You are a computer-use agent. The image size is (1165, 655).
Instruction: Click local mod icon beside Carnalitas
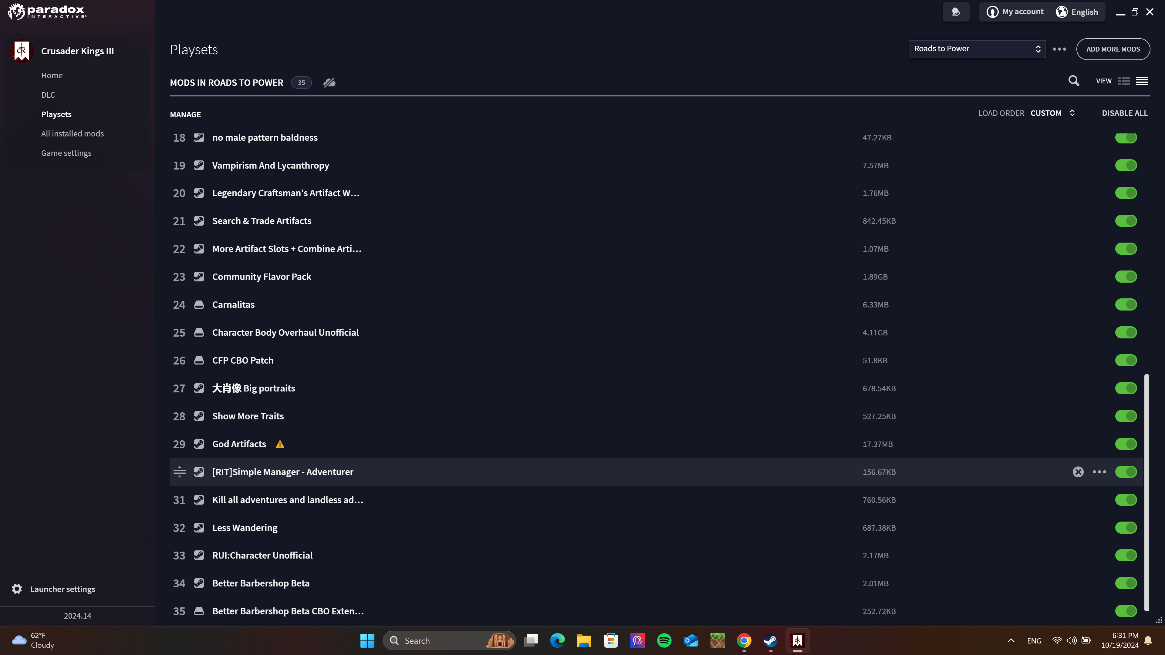[x=199, y=305]
